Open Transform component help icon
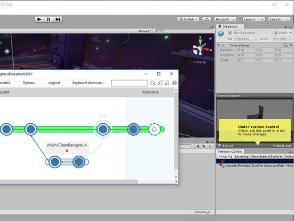Image resolution: width=294 pixels, height=221 pixels. (x=286, y=45)
